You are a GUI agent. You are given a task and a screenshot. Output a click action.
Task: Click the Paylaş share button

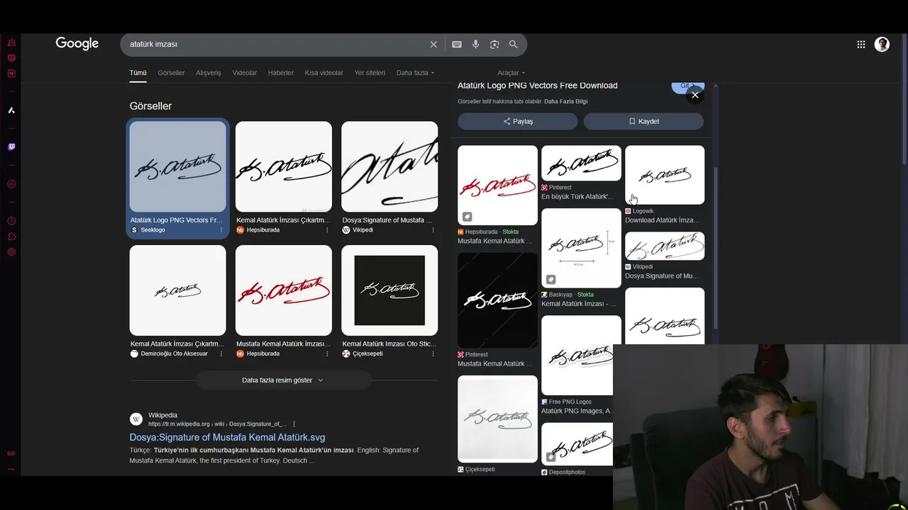tap(518, 121)
